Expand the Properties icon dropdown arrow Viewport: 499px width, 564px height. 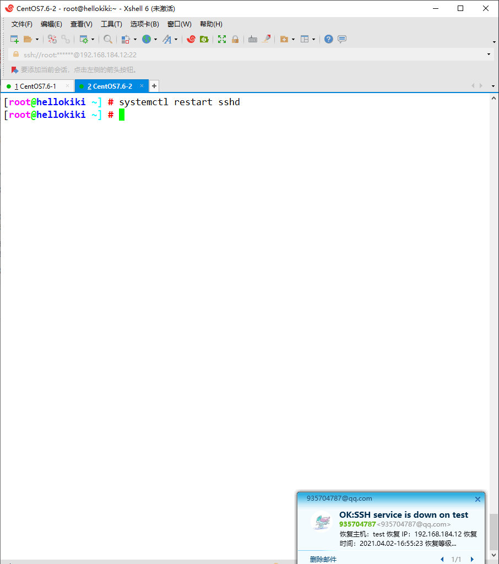(93, 40)
